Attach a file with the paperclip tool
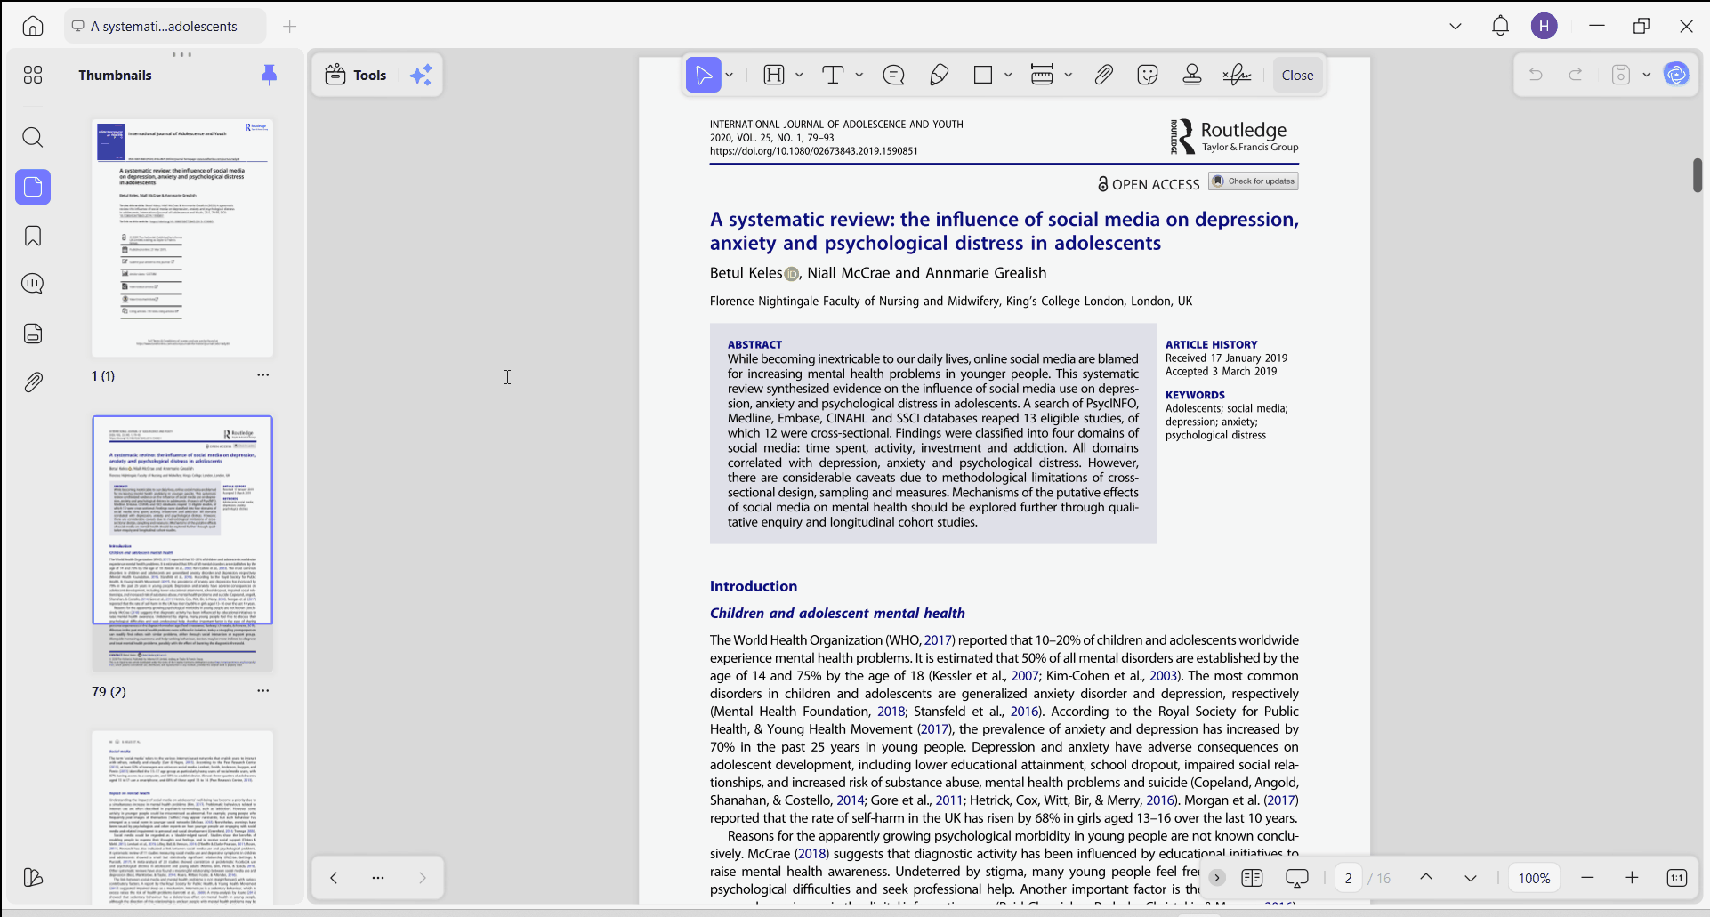This screenshot has width=1710, height=917. click(x=1103, y=76)
